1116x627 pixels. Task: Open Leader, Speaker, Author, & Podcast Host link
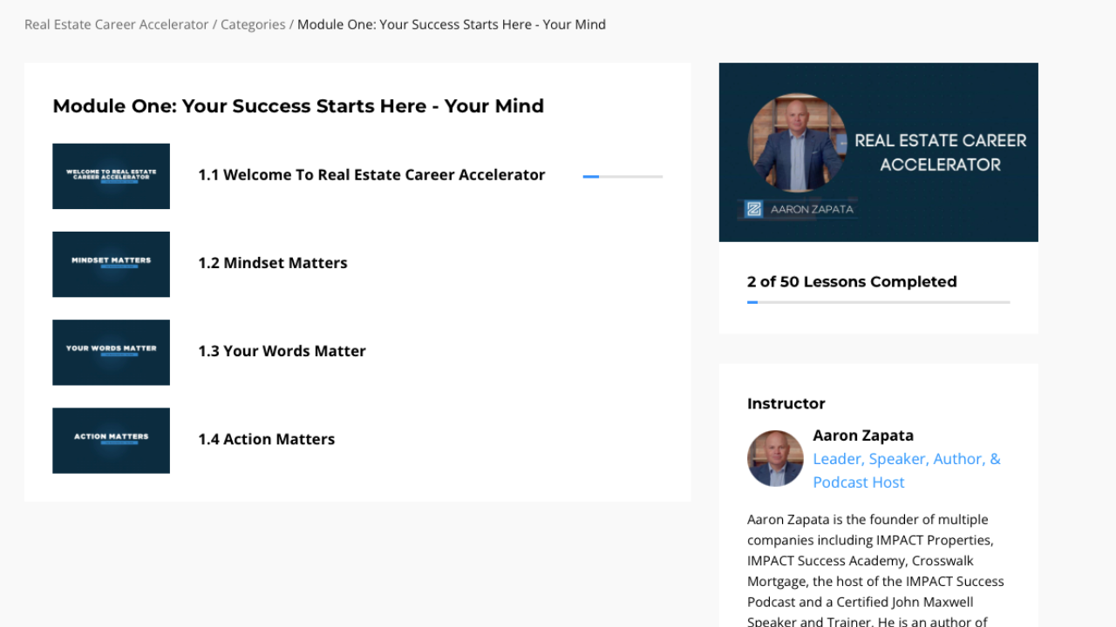click(907, 470)
